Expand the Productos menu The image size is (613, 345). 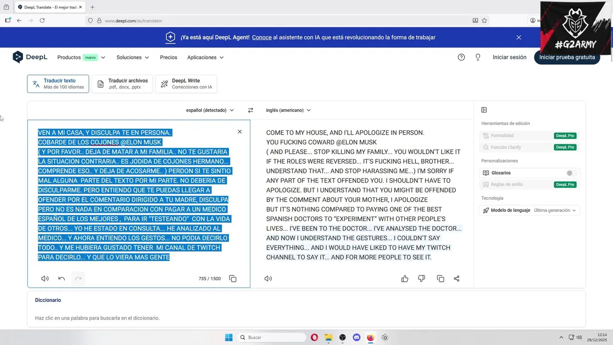pyautogui.click(x=81, y=57)
